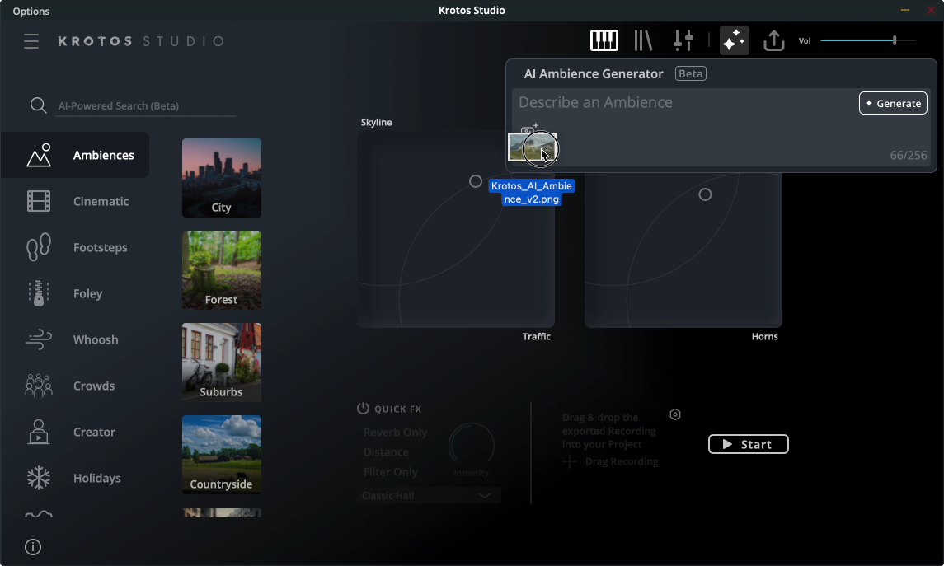Open the mixer sliders icon
Viewport: 944px width, 566px height.
(683, 40)
